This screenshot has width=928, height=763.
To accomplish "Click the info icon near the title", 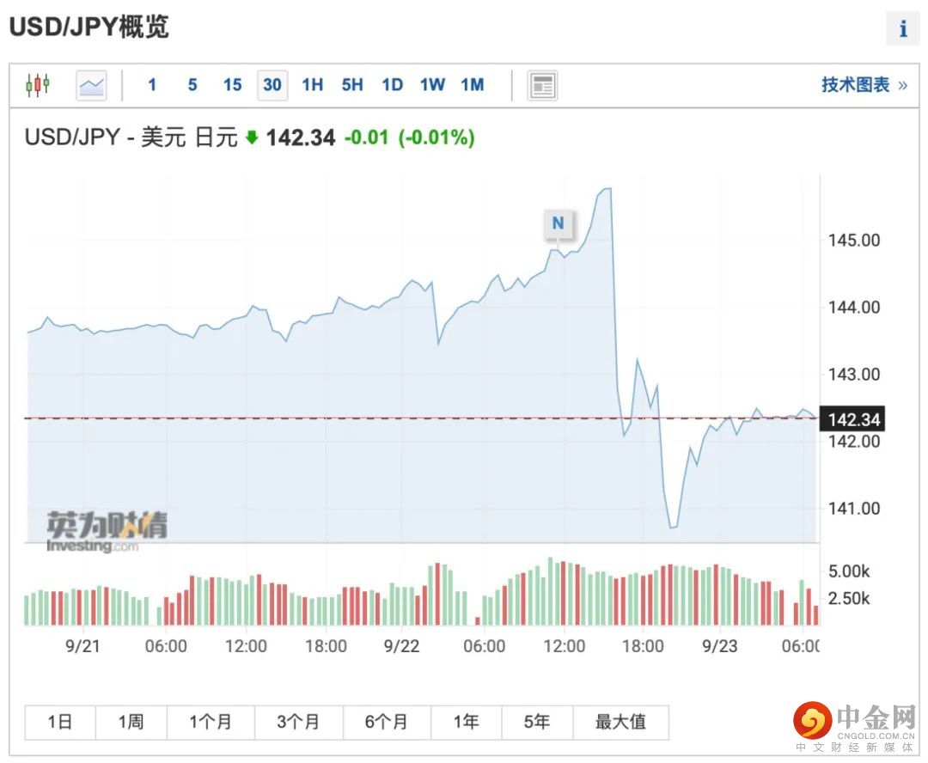I will click(903, 29).
